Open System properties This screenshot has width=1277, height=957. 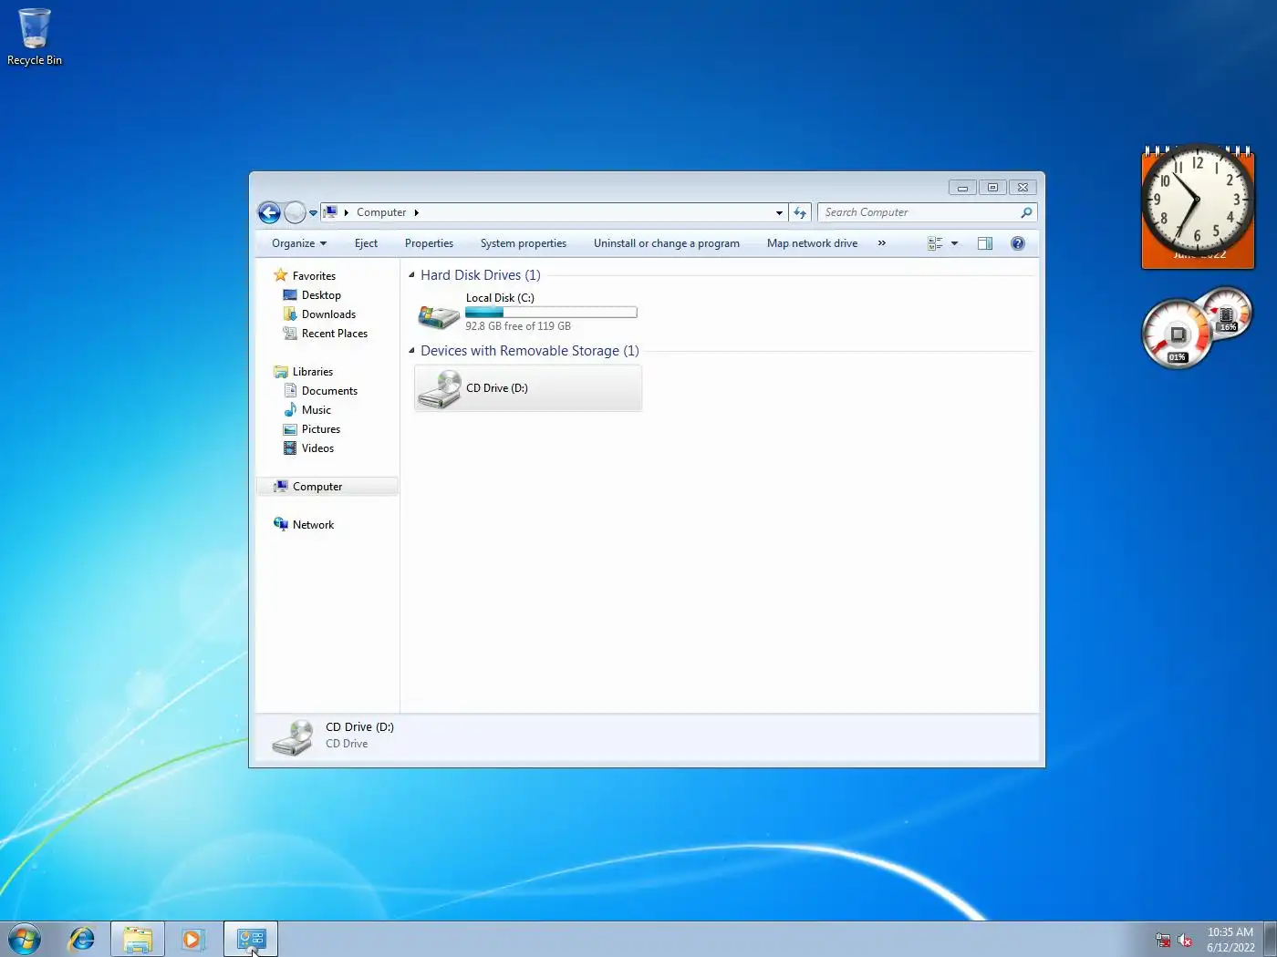(524, 243)
